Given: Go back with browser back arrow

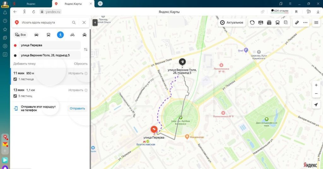Looking at the screenshot, I should tap(15, 12).
